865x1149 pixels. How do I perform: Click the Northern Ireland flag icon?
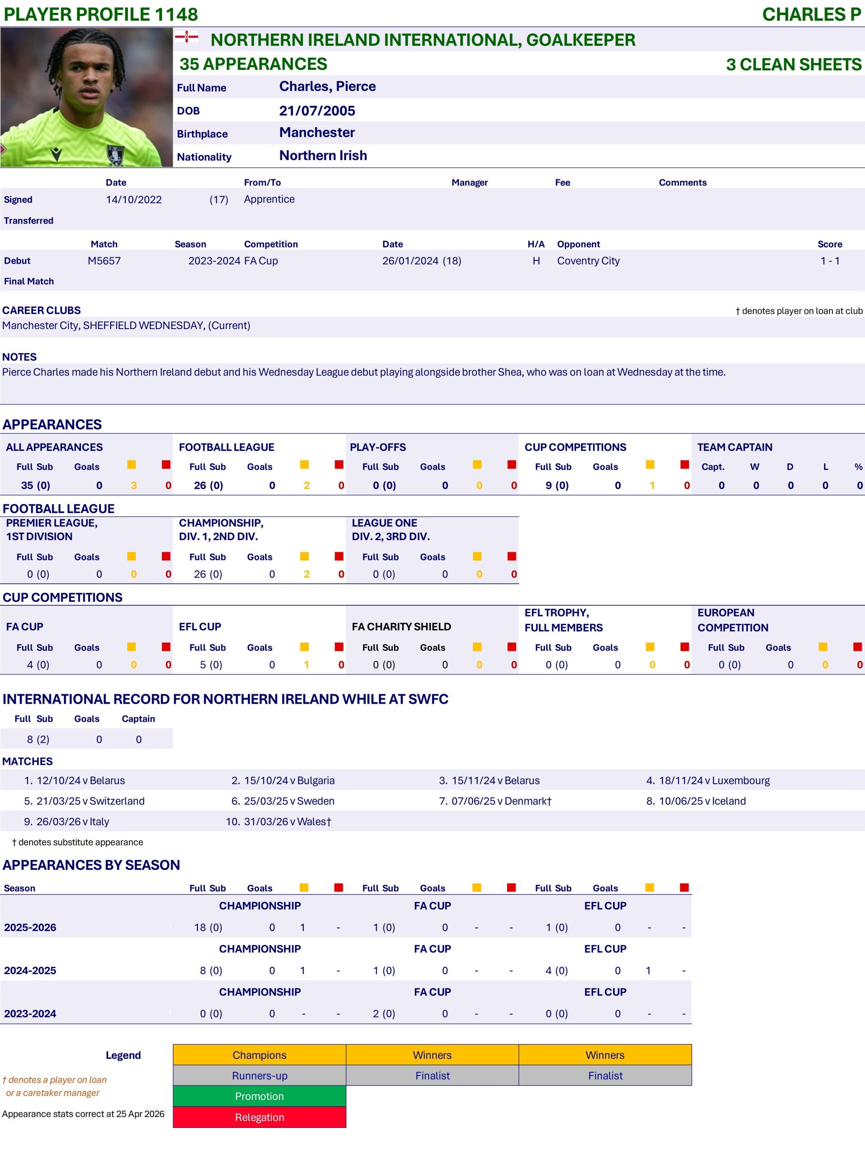tap(186, 37)
